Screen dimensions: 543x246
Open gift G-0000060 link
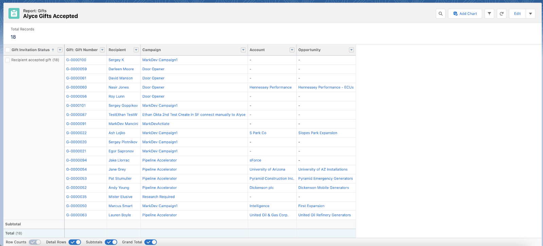coord(76,87)
